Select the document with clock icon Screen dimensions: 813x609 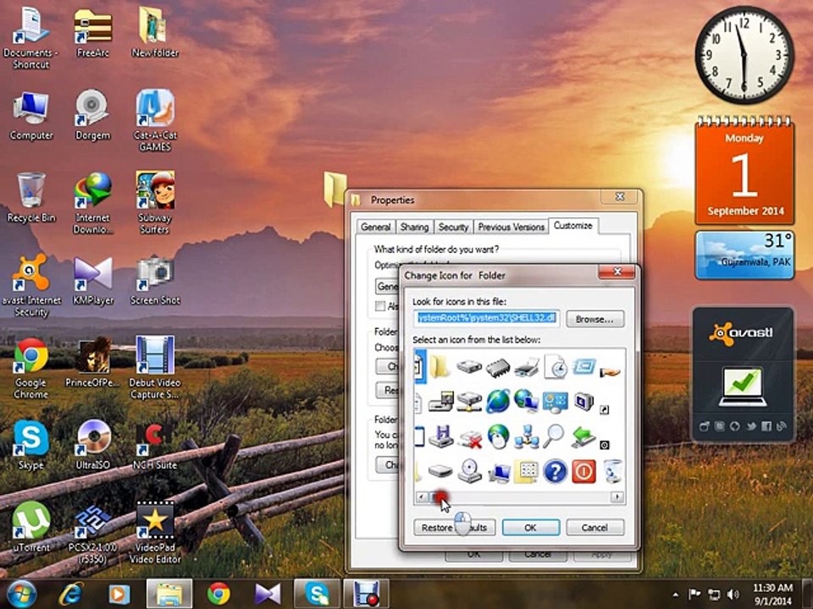[556, 366]
